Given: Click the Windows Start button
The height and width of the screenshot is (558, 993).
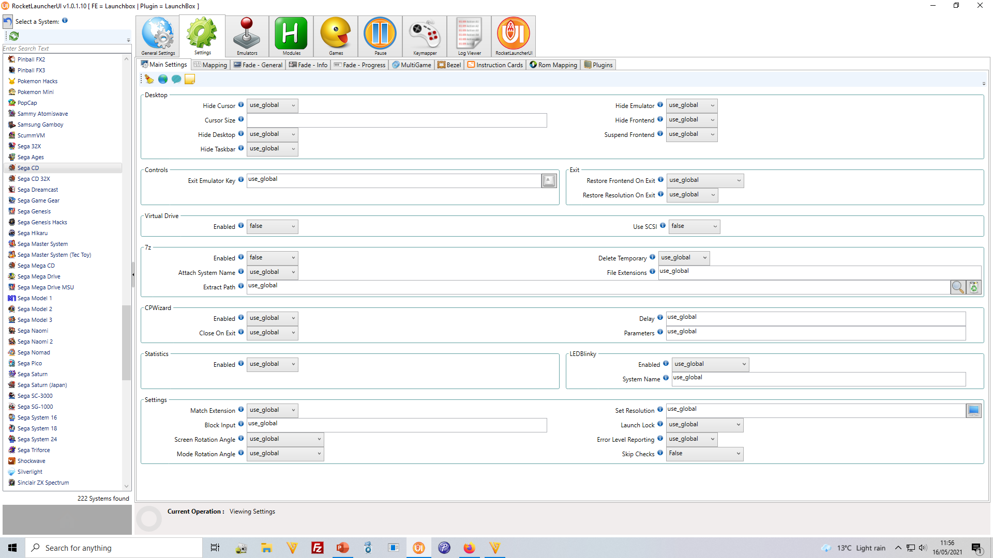Looking at the screenshot, I should click(12, 548).
